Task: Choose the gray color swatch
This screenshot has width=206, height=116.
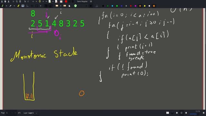Action: [x=126, y=6]
